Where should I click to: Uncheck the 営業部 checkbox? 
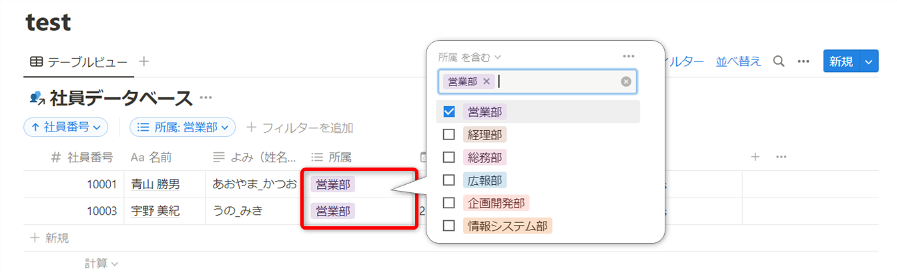449,112
